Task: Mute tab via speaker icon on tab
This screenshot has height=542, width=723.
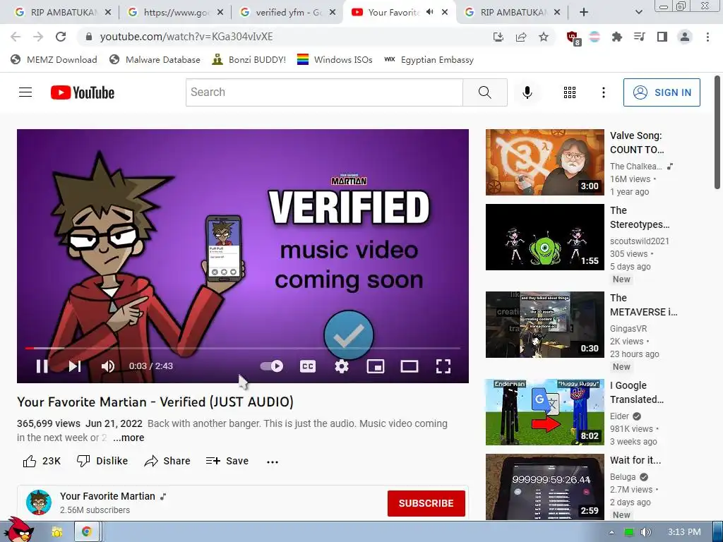Action: pos(430,12)
